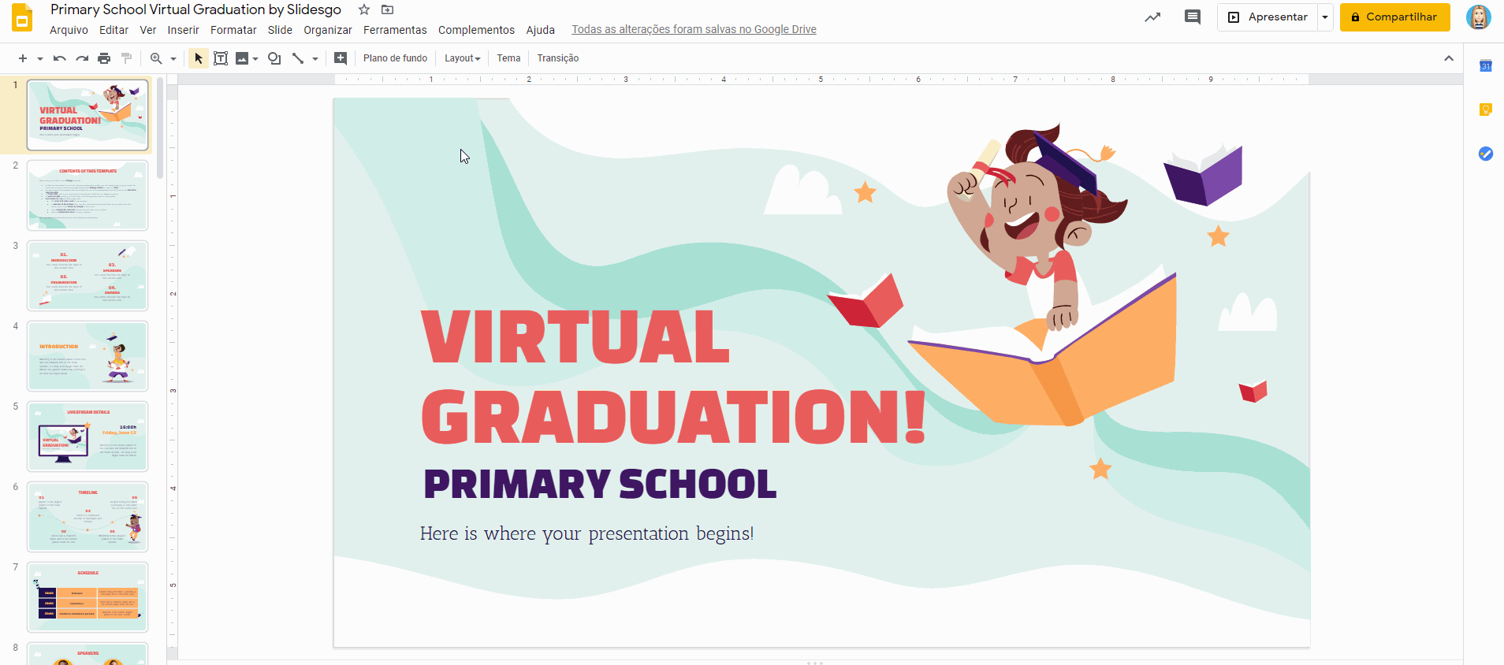Expand the new slide layout arrow
The width and height of the screenshot is (1504, 665).
(40, 58)
